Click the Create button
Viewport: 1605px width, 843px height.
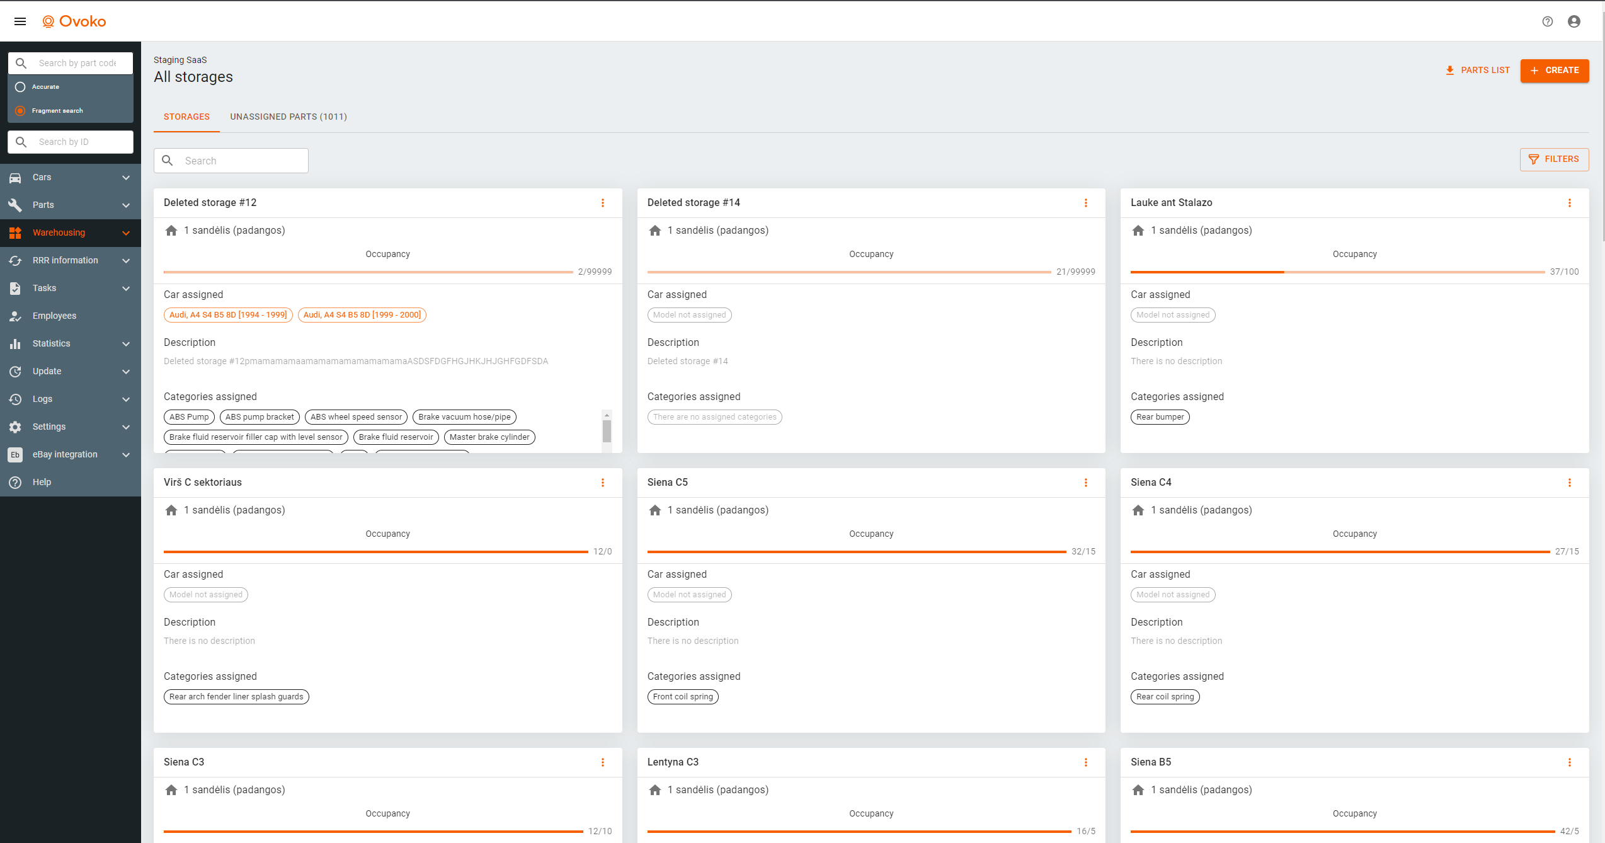(x=1555, y=71)
